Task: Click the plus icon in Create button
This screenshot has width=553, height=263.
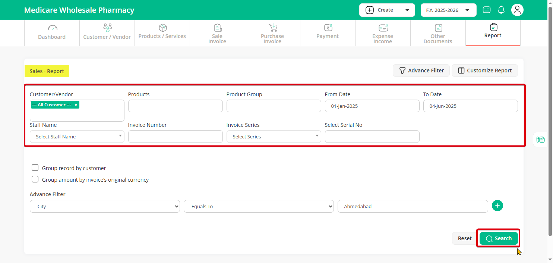Action: click(x=370, y=10)
